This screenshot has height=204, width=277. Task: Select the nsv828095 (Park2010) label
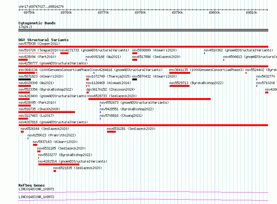point(37,102)
